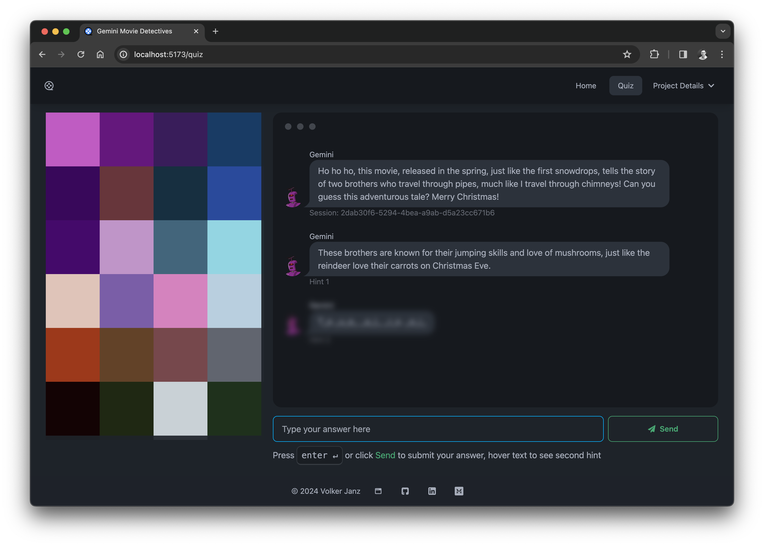The height and width of the screenshot is (546, 764).
Task: Focus the "Type your answer here" field
Action: click(438, 429)
